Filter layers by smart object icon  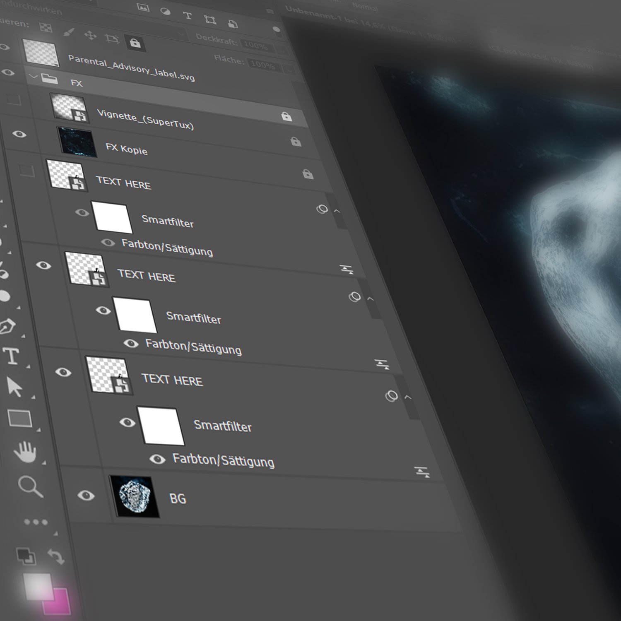[x=233, y=24]
